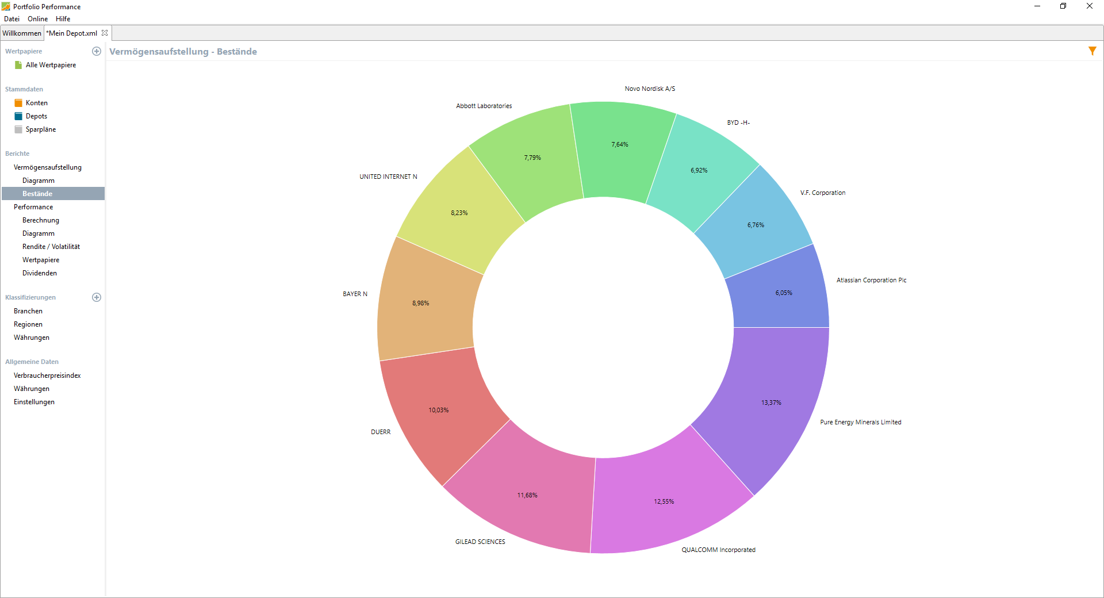Click the DUERR chart label
The height and width of the screenshot is (598, 1104).
pos(381,432)
